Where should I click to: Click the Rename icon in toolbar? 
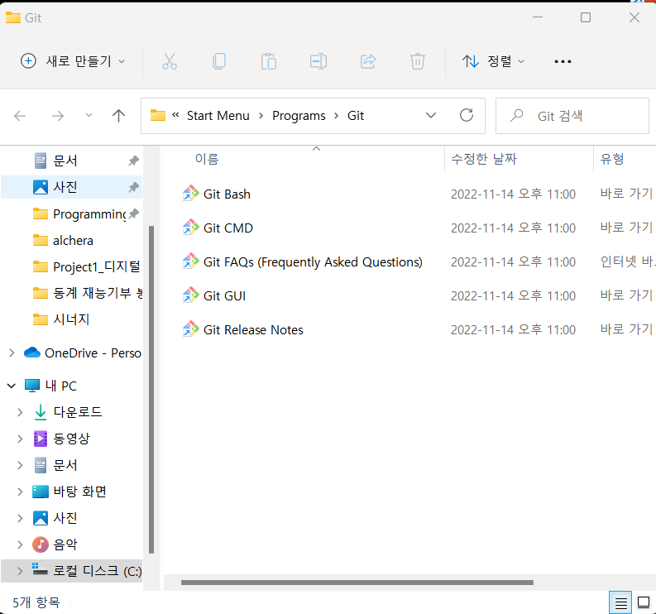(318, 61)
